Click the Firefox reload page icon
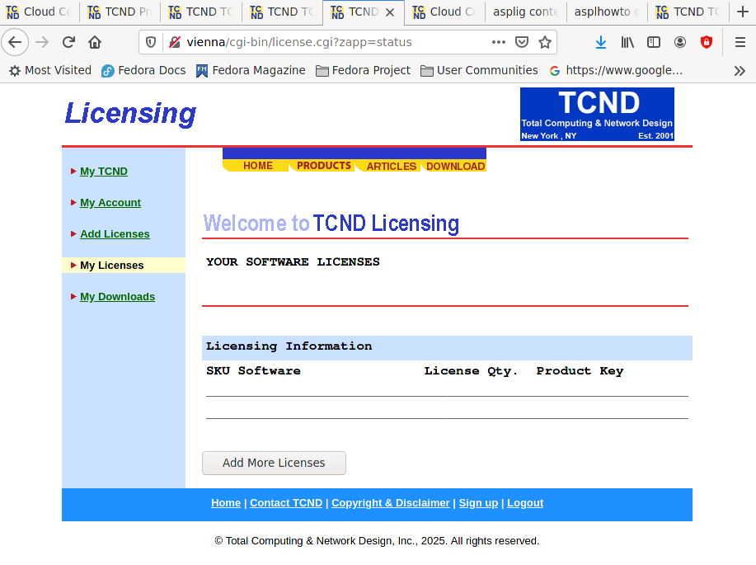Viewport: 756px width, 565px height. (68, 42)
